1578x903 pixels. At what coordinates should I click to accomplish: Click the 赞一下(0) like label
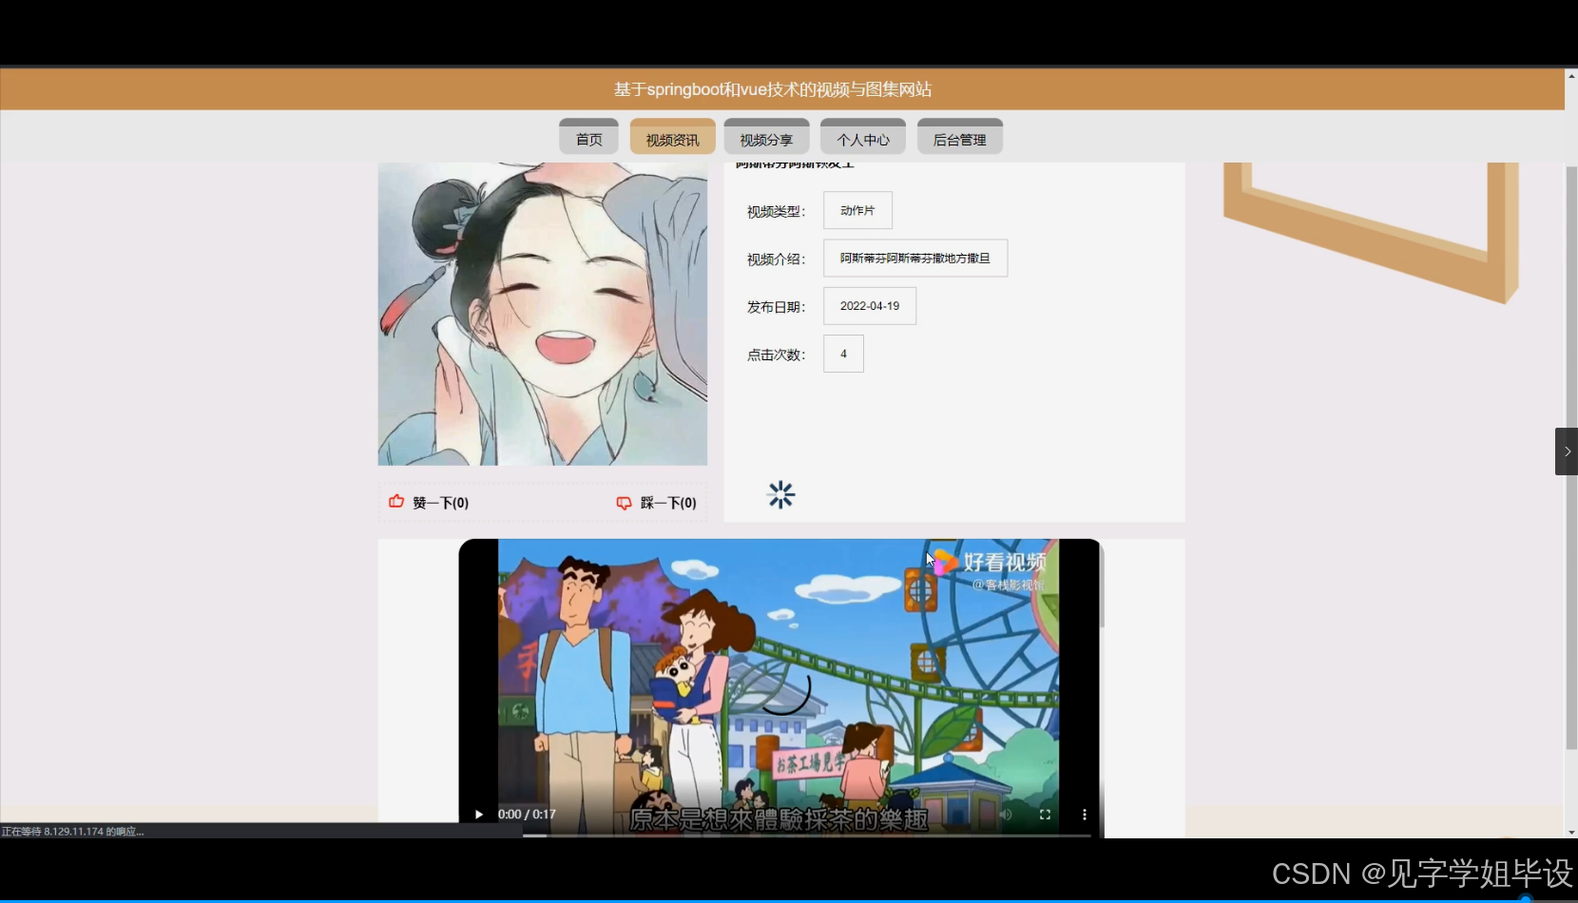coord(441,503)
